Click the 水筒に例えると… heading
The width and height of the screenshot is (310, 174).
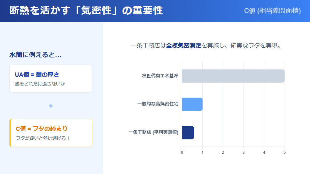coord(36,55)
